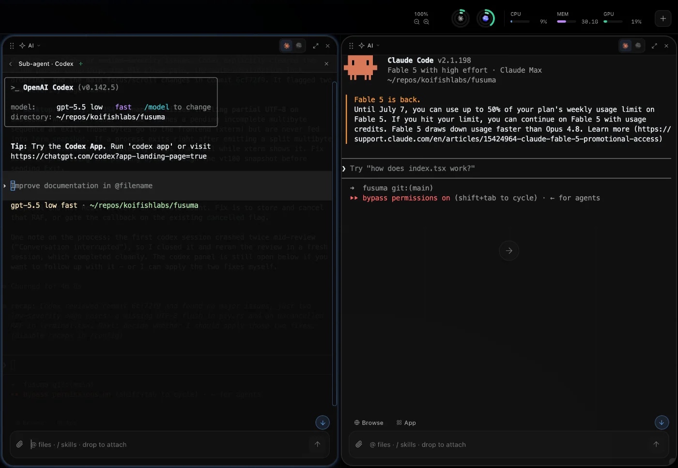Open the Claude usage ring indicator in top bar

point(461,18)
